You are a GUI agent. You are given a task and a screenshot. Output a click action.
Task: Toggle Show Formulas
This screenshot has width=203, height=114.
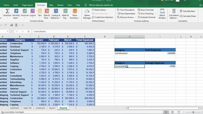pos(146,10)
